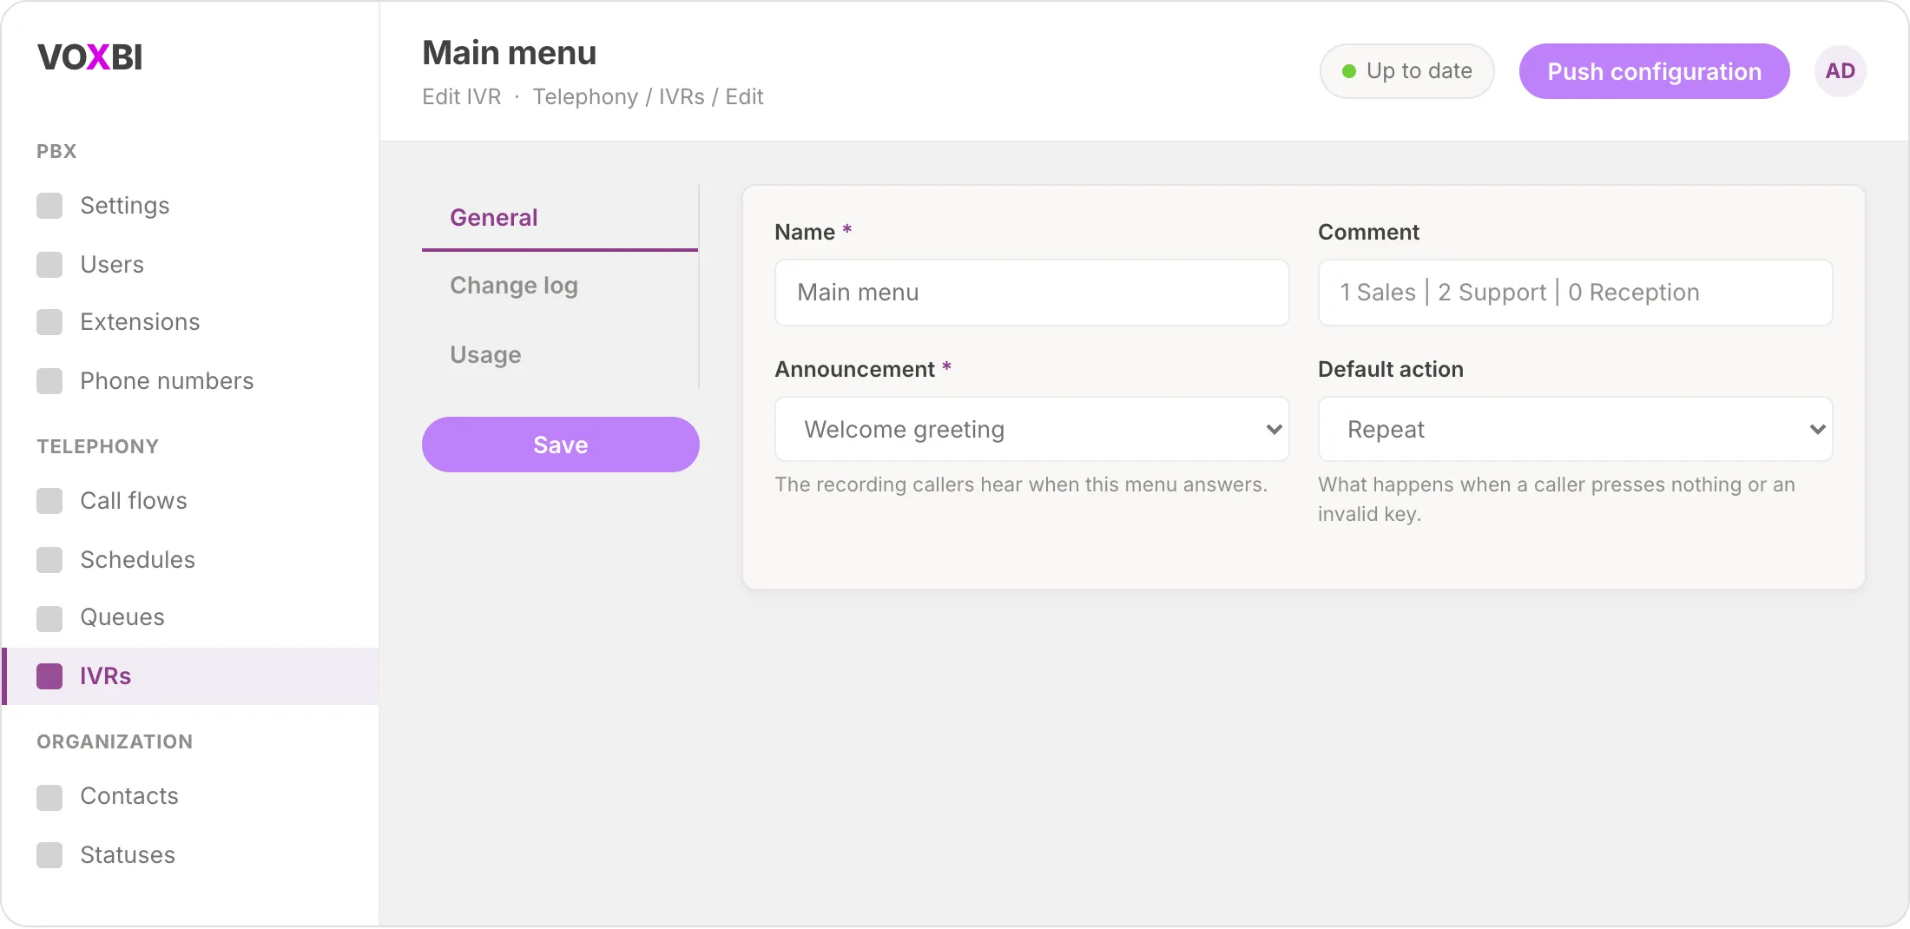Open the Announcement dropdown
Image resolution: width=1910 pixels, height=929 pixels.
point(1031,429)
